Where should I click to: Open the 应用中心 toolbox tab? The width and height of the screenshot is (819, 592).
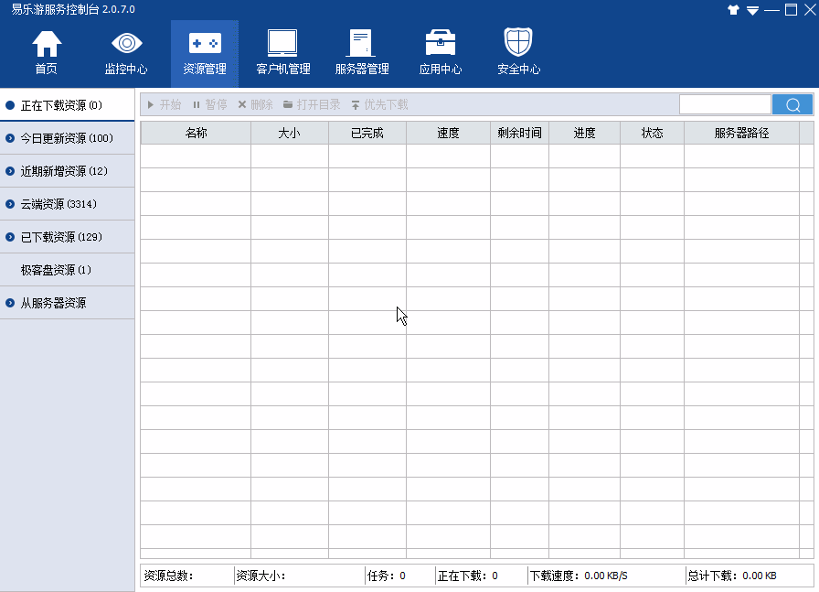click(x=441, y=53)
